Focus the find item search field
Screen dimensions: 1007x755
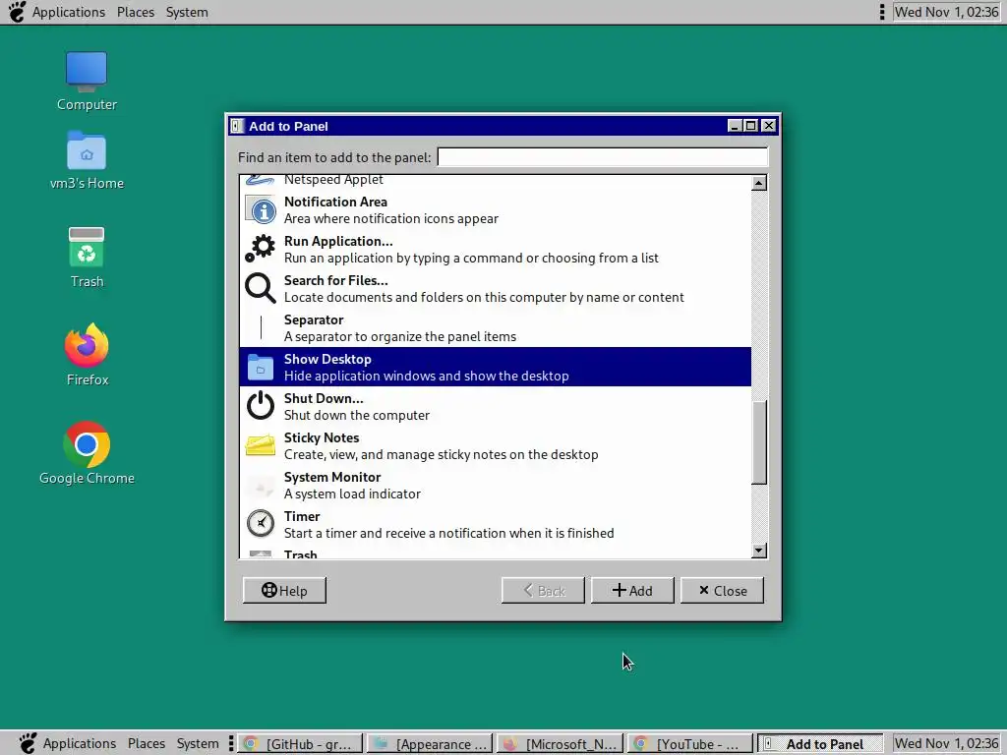point(603,157)
